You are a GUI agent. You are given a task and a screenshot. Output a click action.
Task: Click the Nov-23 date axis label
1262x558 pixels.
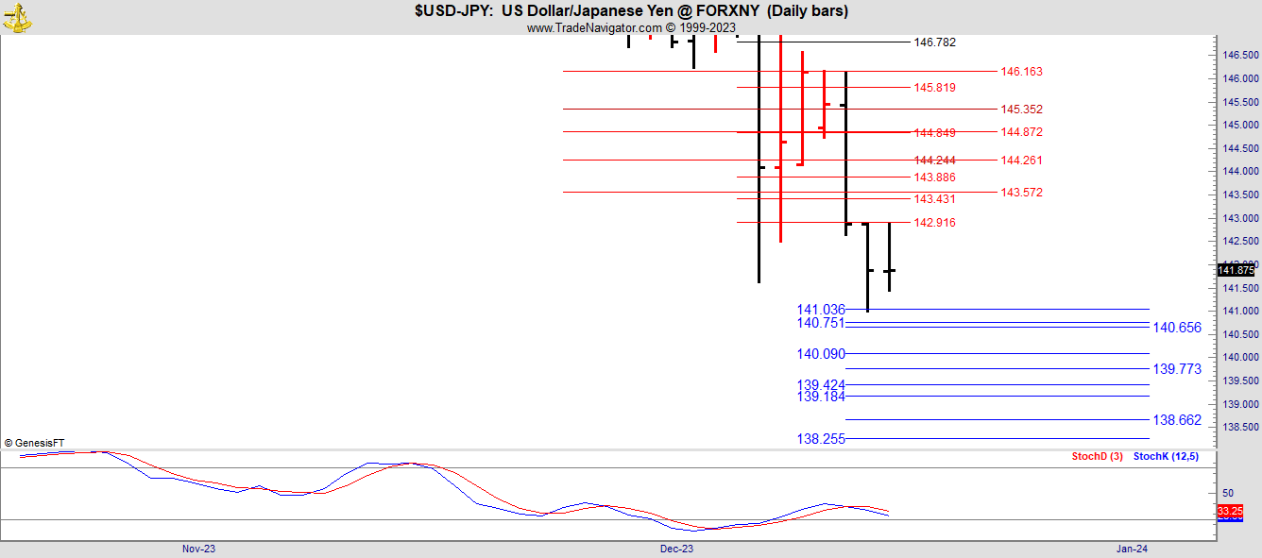198,549
